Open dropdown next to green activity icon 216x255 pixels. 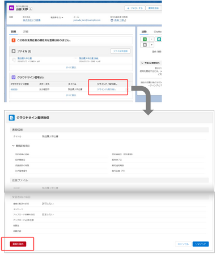coord(151,39)
